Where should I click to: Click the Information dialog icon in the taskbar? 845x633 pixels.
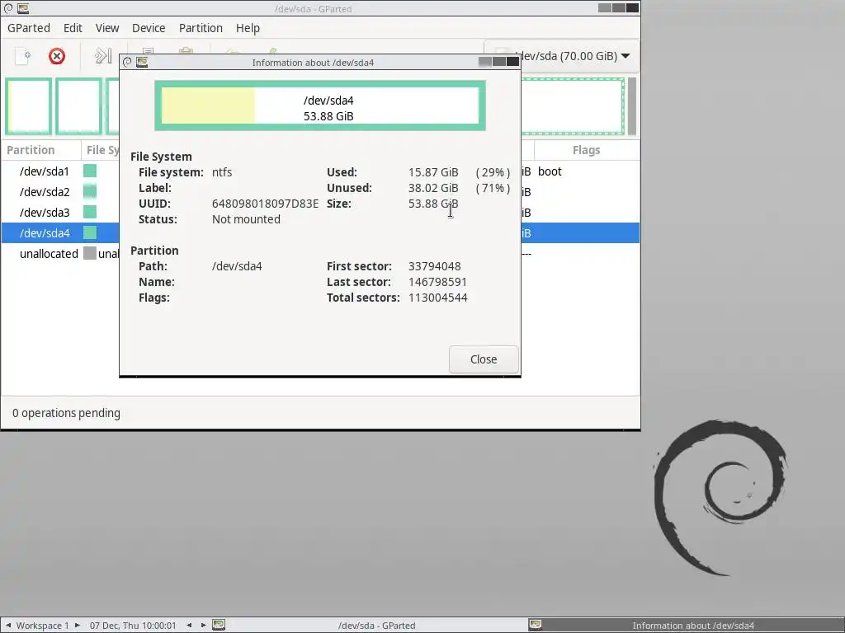pos(535,625)
